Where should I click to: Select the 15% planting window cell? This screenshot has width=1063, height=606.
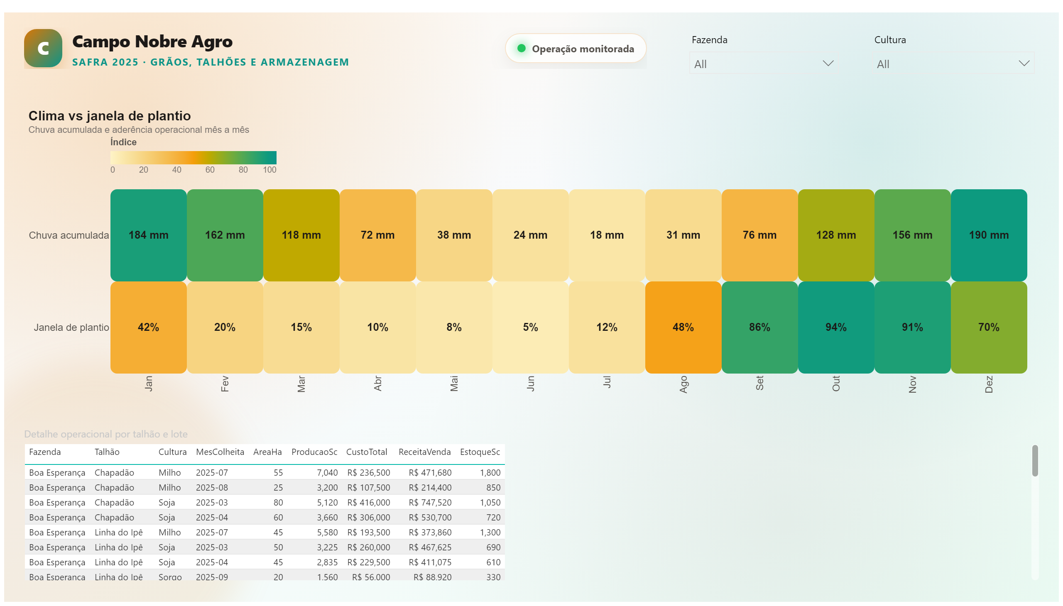point(301,327)
